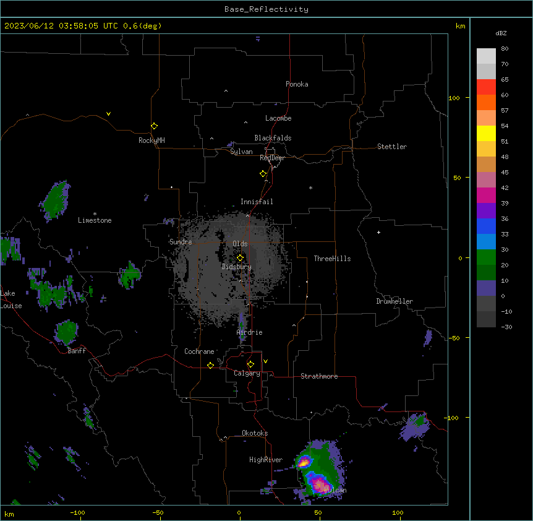Click the Olds city label
The height and width of the screenshot is (521, 533).
(240, 244)
